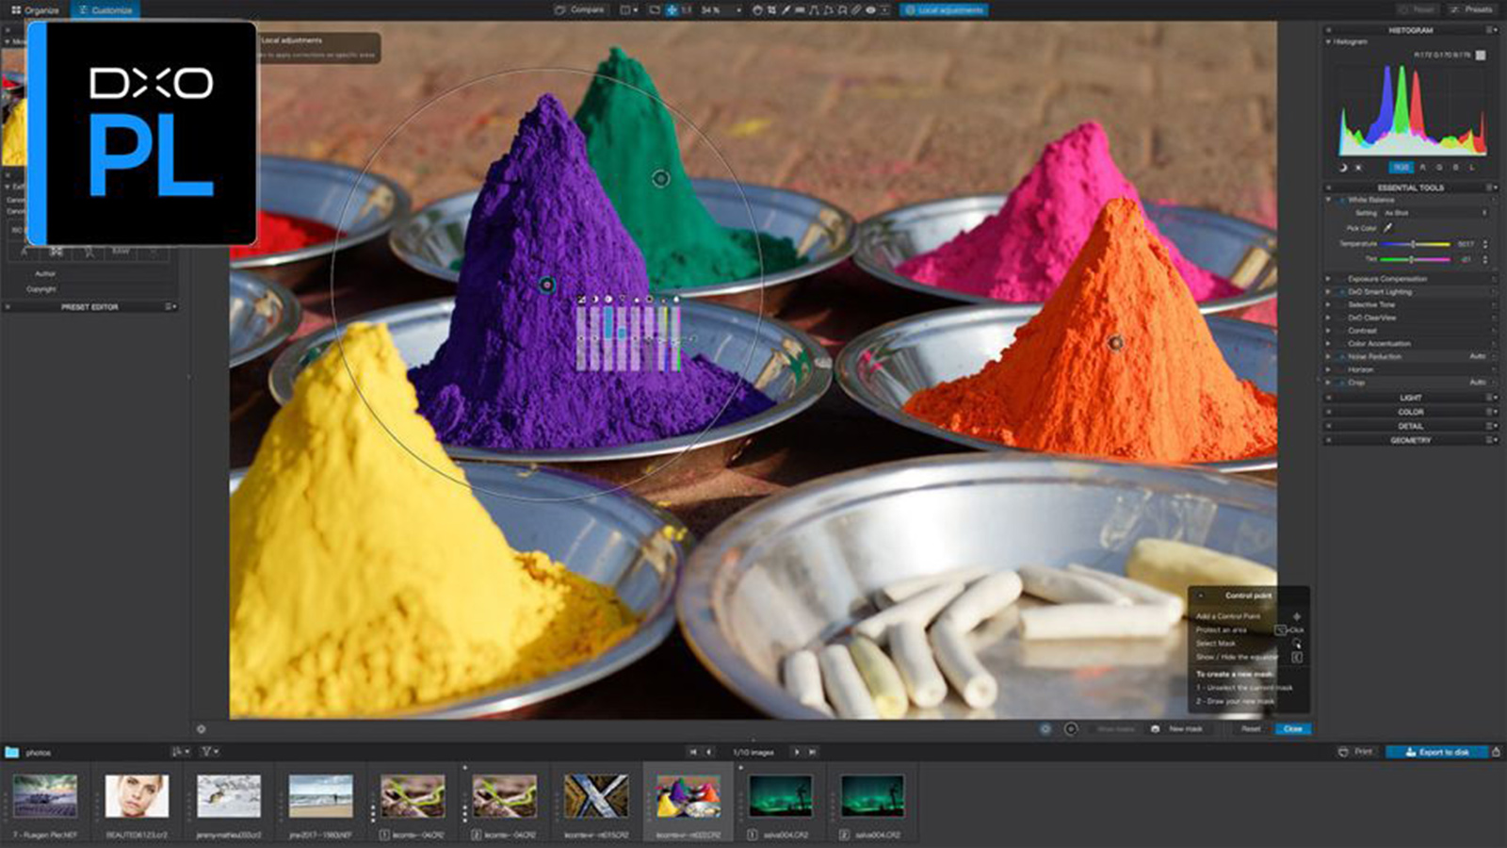Screen dimensions: 1507x848
Task: Adjust the Tint slider
Action: pyautogui.click(x=1415, y=259)
